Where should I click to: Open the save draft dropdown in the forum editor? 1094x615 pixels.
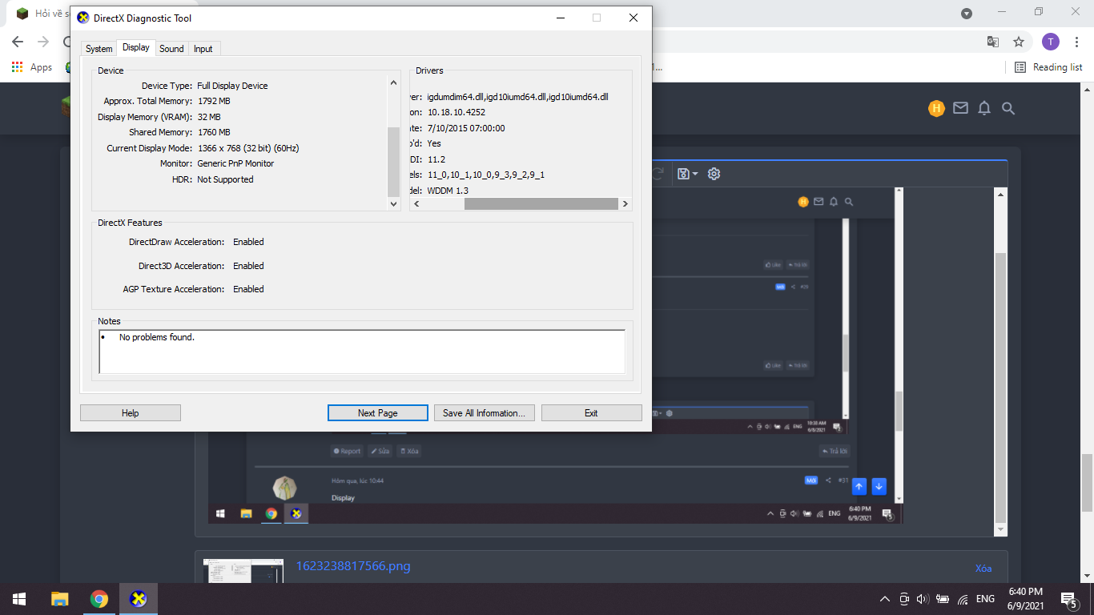point(688,174)
